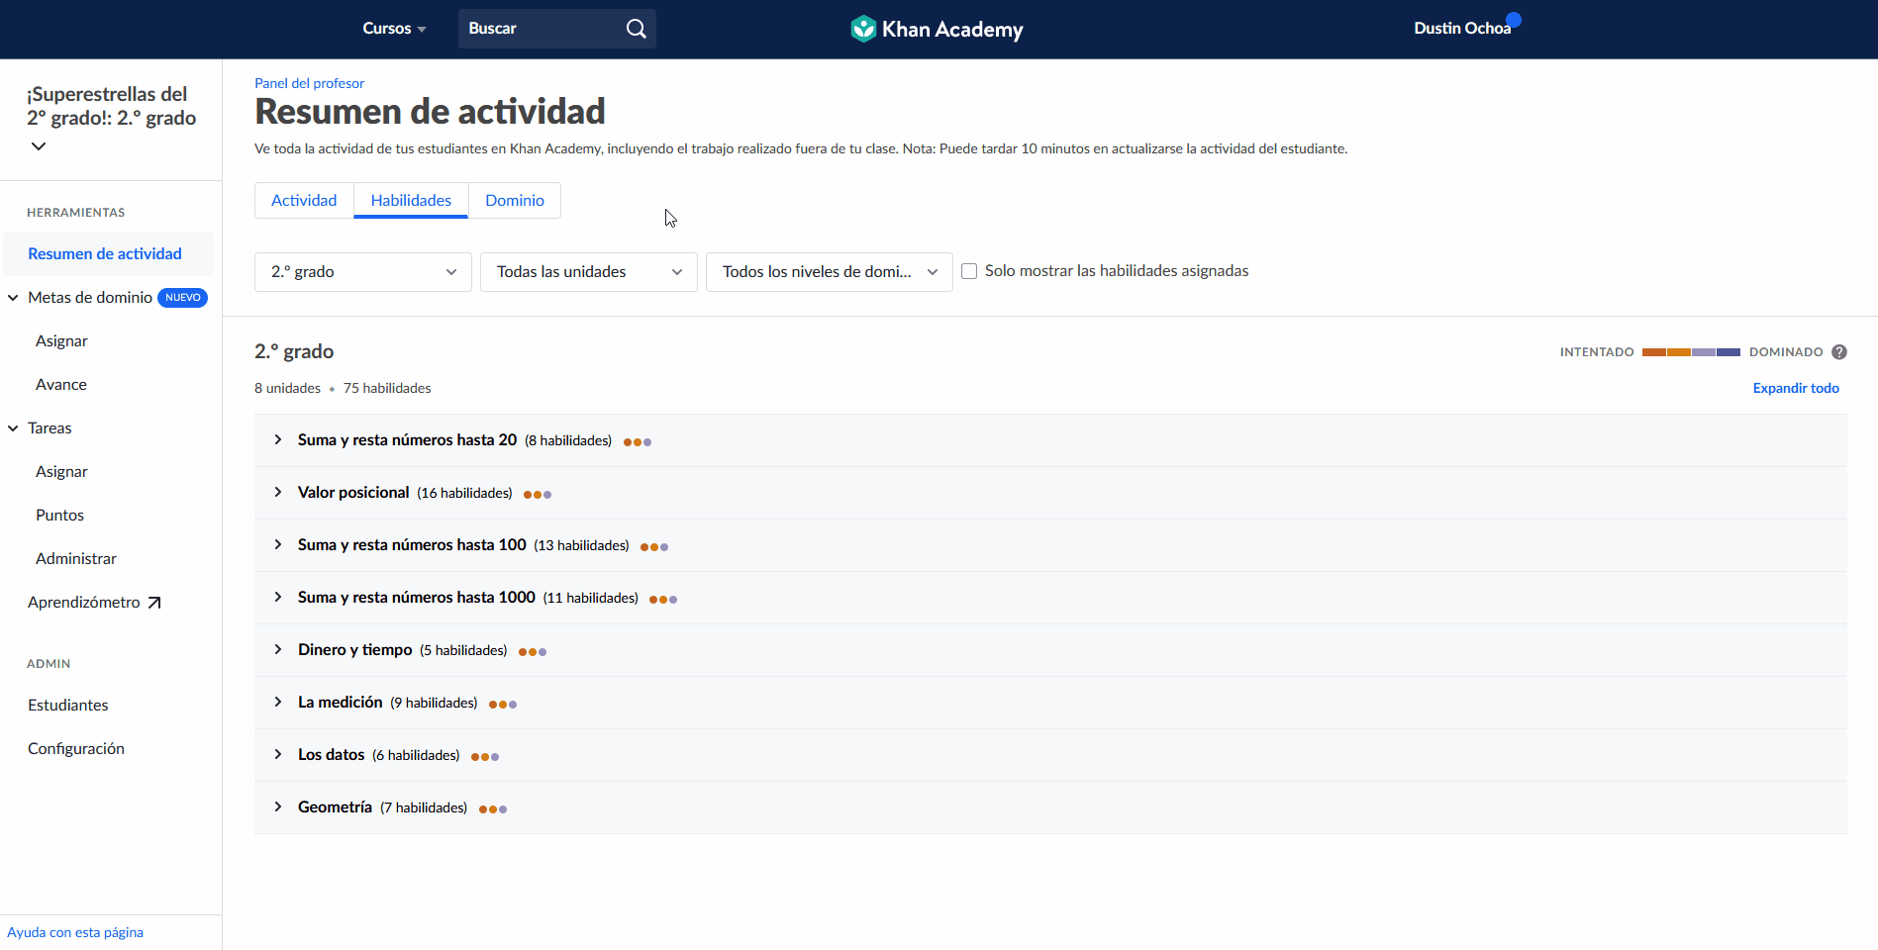Click the mastery dots for Suma y resta hasta 1000
The image size is (1878, 950).
pos(663,600)
